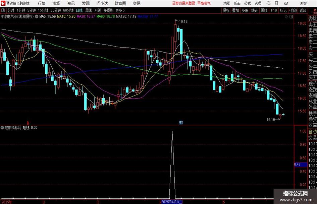Screen dimensions: 317x204
Task: Switch to 1分钟 chart period
Action: (x=21, y=10)
